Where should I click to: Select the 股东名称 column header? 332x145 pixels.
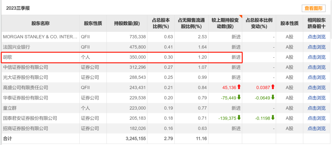pos(40,23)
